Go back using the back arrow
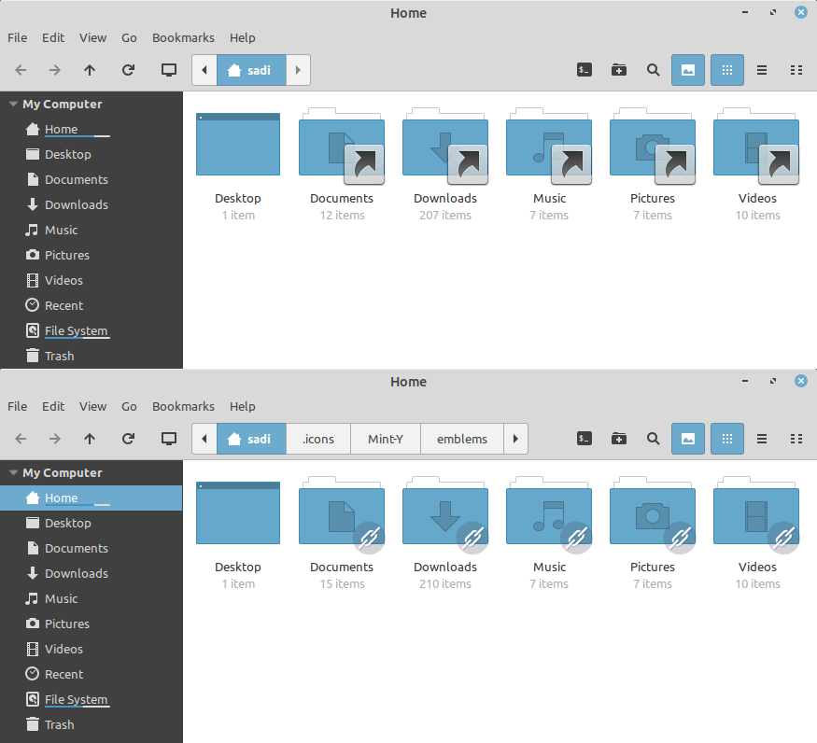Viewport: 817px width, 743px height. [x=21, y=70]
